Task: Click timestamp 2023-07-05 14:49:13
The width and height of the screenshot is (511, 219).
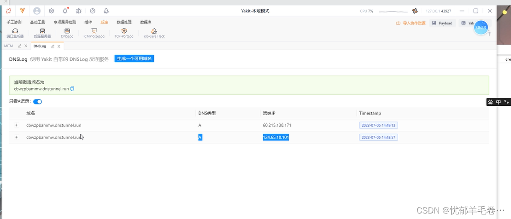Action: [x=378, y=125]
